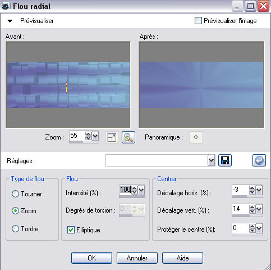Image resolution: width=271 pixels, height=270 pixels.
Task: Open the Décalage horiz. slider dropdown
Action: (259, 190)
